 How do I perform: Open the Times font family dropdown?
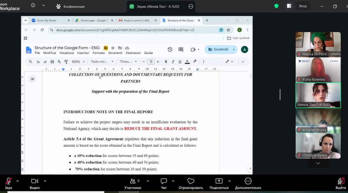128,62
